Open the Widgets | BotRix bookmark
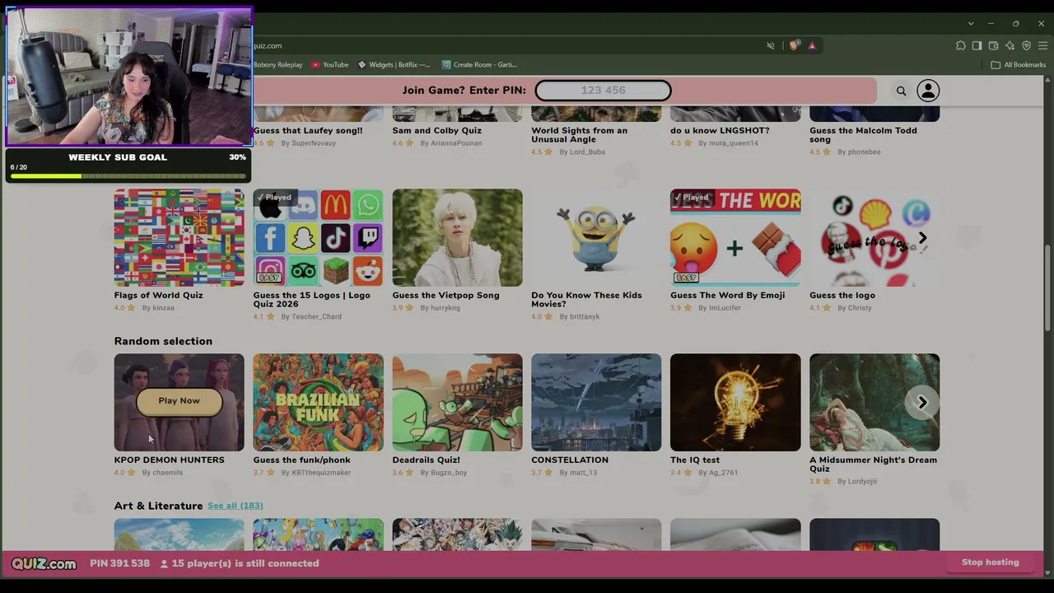This screenshot has height=593, width=1054. (x=394, y=64)
